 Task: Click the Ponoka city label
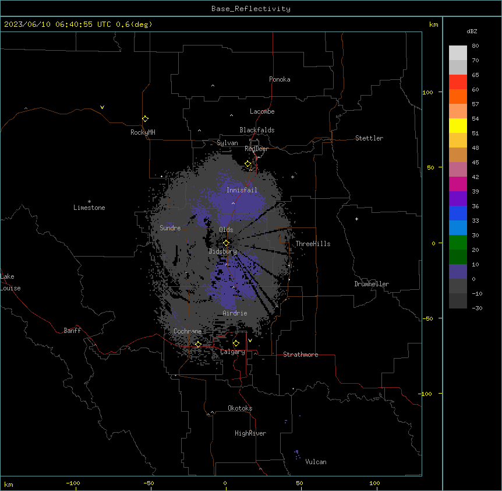(x=280, y=79)
